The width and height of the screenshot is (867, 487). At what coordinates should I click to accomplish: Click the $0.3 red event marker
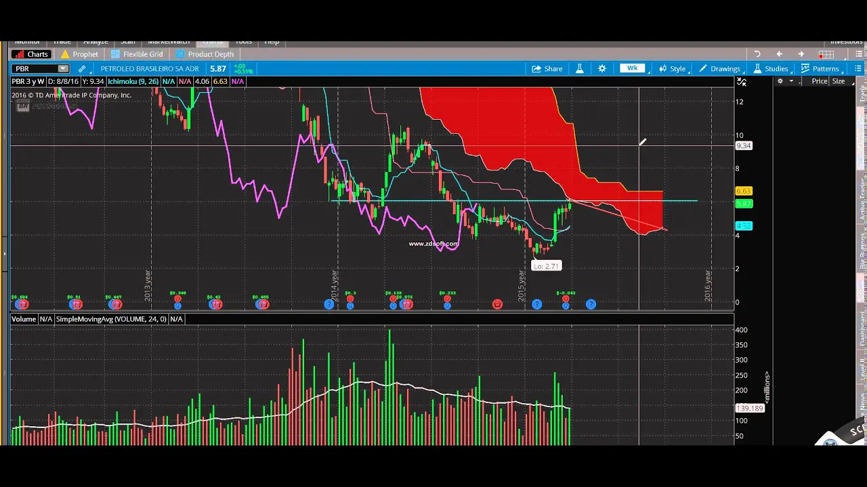(350, 298)
